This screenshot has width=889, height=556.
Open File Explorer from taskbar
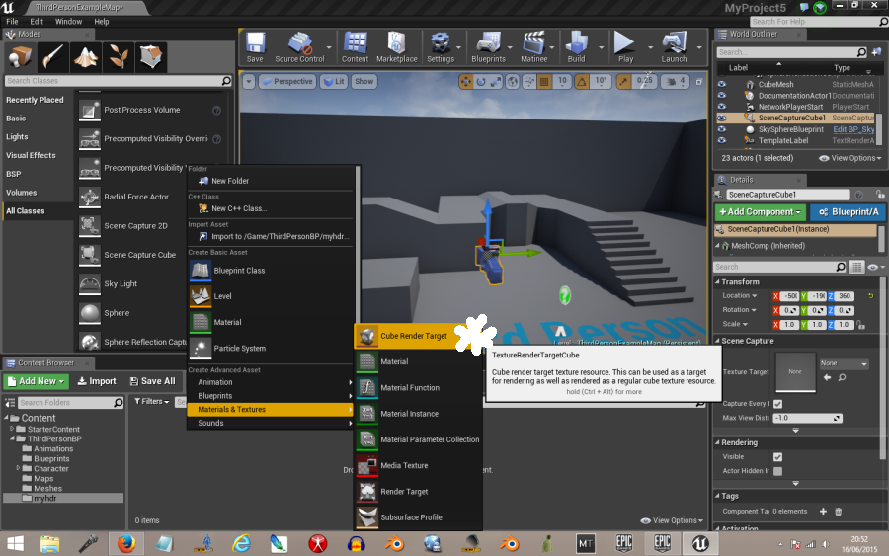50,544
